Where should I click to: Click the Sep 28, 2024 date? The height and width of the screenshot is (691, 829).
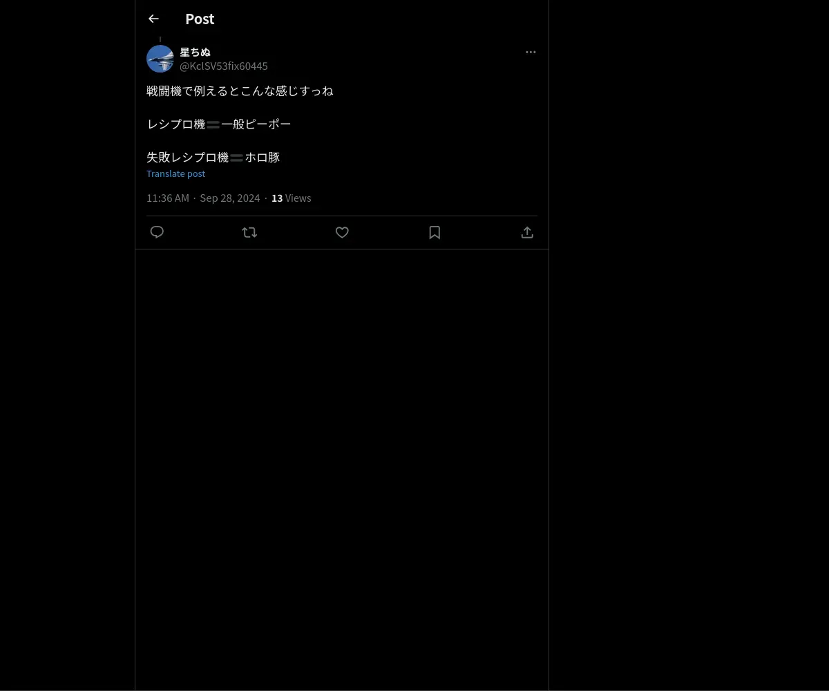coord(230,198)
